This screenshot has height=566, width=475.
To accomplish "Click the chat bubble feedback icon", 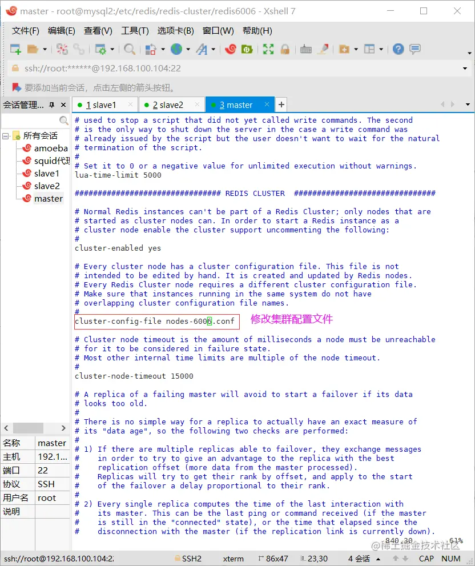I will pos(415,49).
